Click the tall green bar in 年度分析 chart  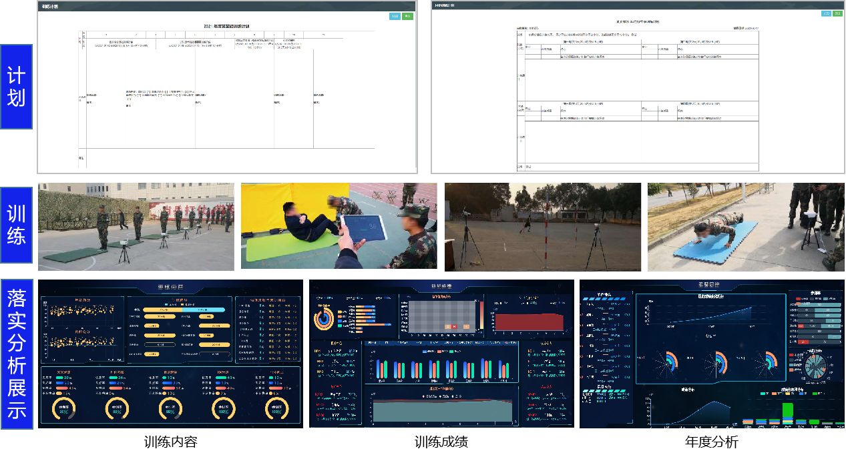click(787, 411)
